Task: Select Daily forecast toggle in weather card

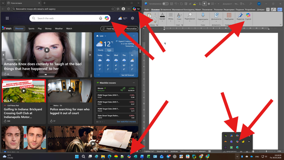Action: pos(109,50)
